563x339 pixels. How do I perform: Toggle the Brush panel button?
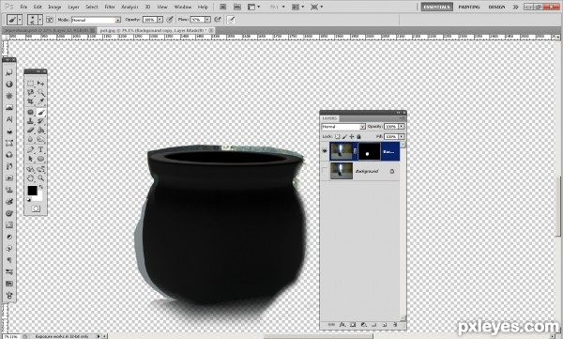click(x=50, y=20)
